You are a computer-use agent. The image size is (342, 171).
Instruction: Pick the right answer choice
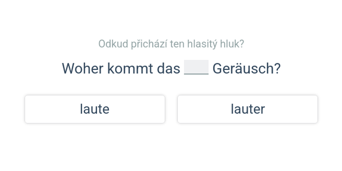point(248,109)
